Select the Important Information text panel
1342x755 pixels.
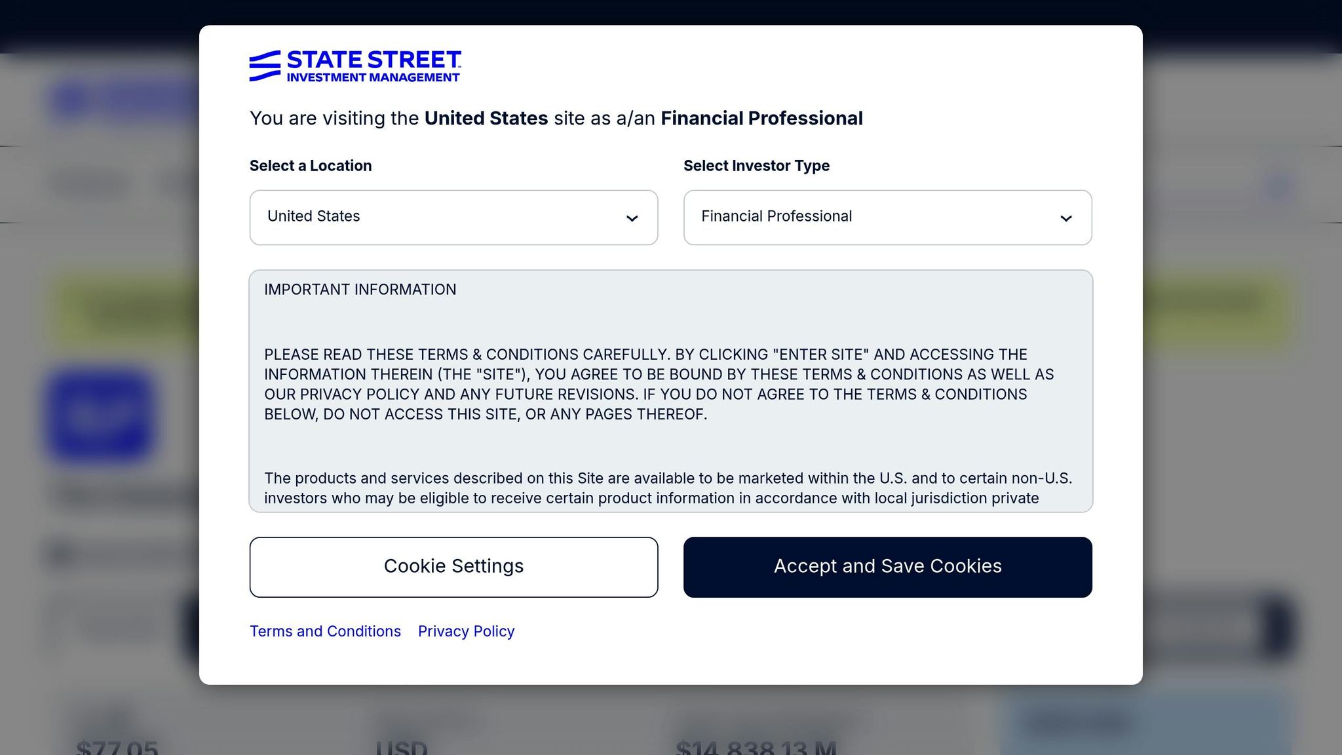670,390
